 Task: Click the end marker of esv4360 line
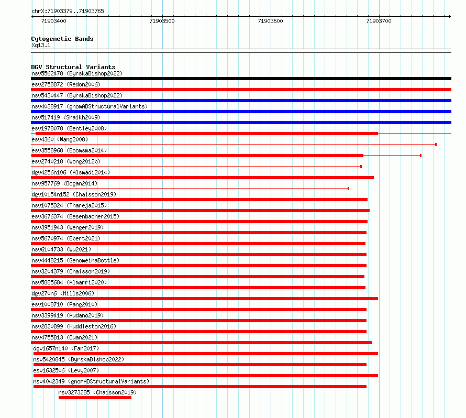(x=436, y=145)
